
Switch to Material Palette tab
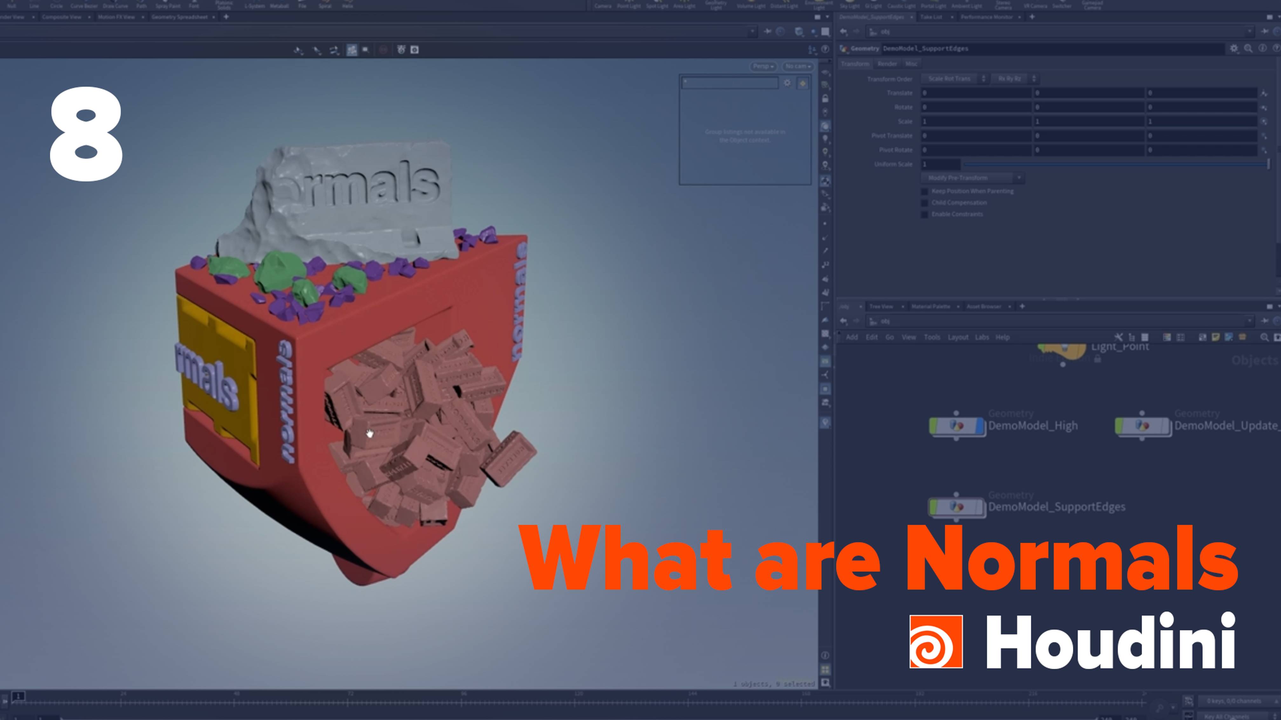930,306
